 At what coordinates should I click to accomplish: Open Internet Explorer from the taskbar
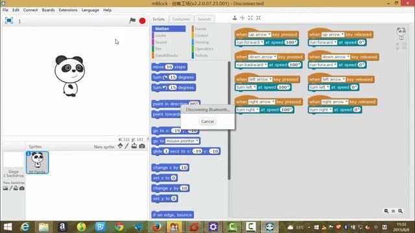[25, 227]
